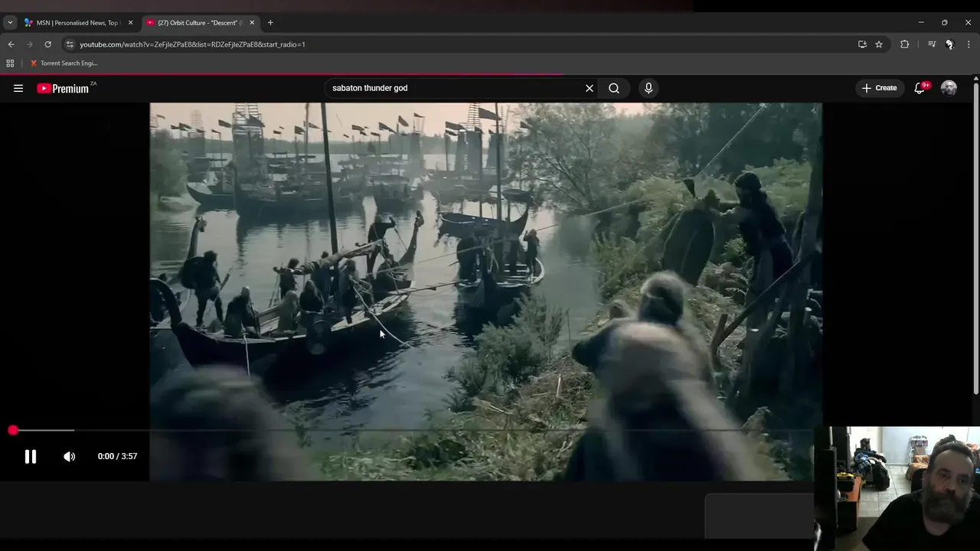The height and width of the screenshot is (551, 980).
Task: View site information icon in address bar
Action: (70, 44)
